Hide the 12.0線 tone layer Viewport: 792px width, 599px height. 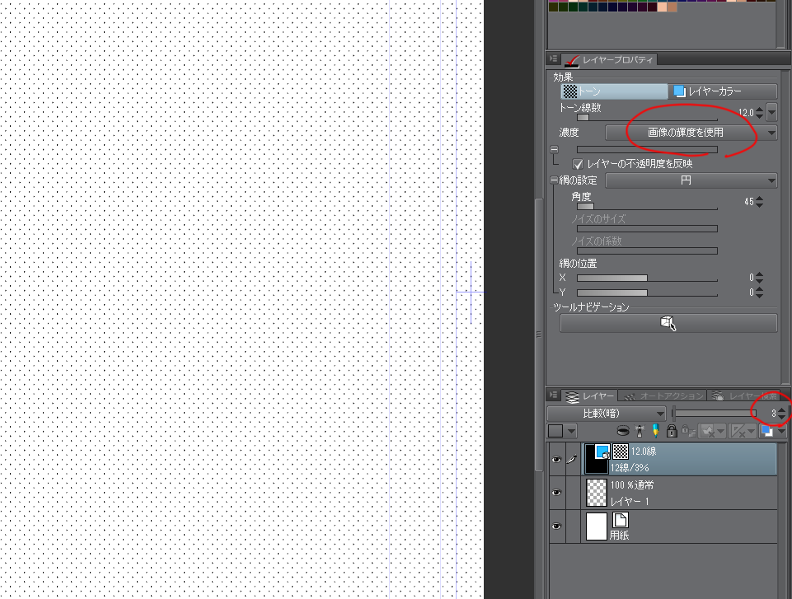pos(556,460)
